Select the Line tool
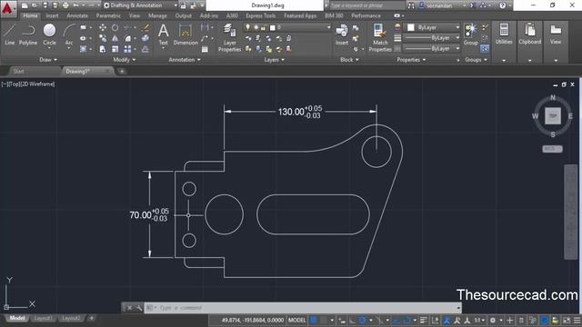This screenshot has height=327, width=582. point(10,35)
